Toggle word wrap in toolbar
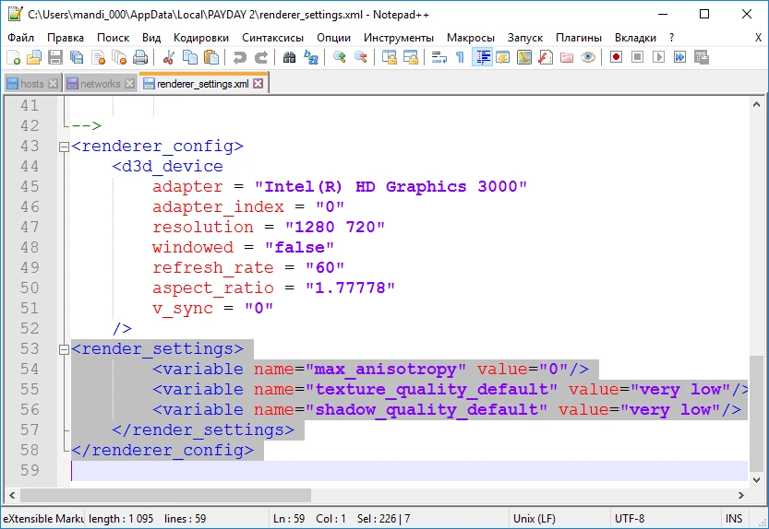 439,57
